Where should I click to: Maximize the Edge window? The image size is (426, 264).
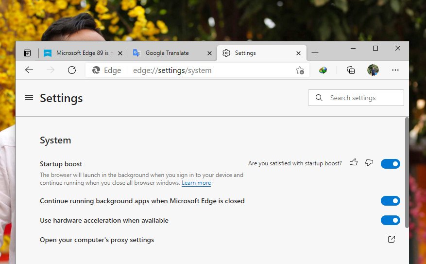375,49
